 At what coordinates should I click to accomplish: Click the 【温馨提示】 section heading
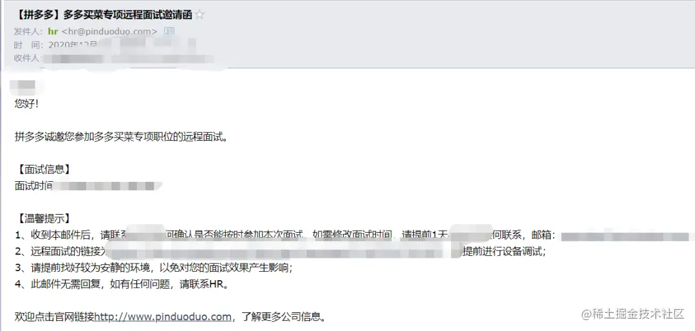[x=43, y=219]
